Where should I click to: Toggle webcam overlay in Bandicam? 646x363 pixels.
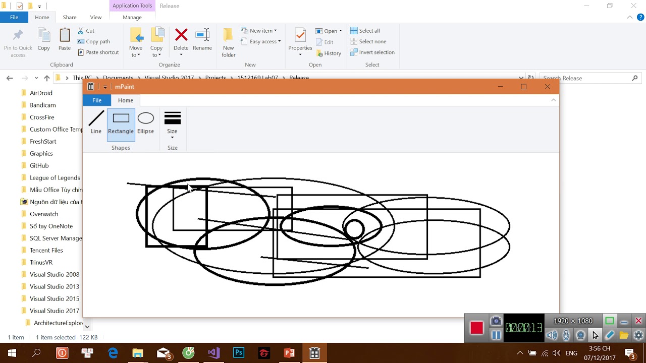coord(581,335)
